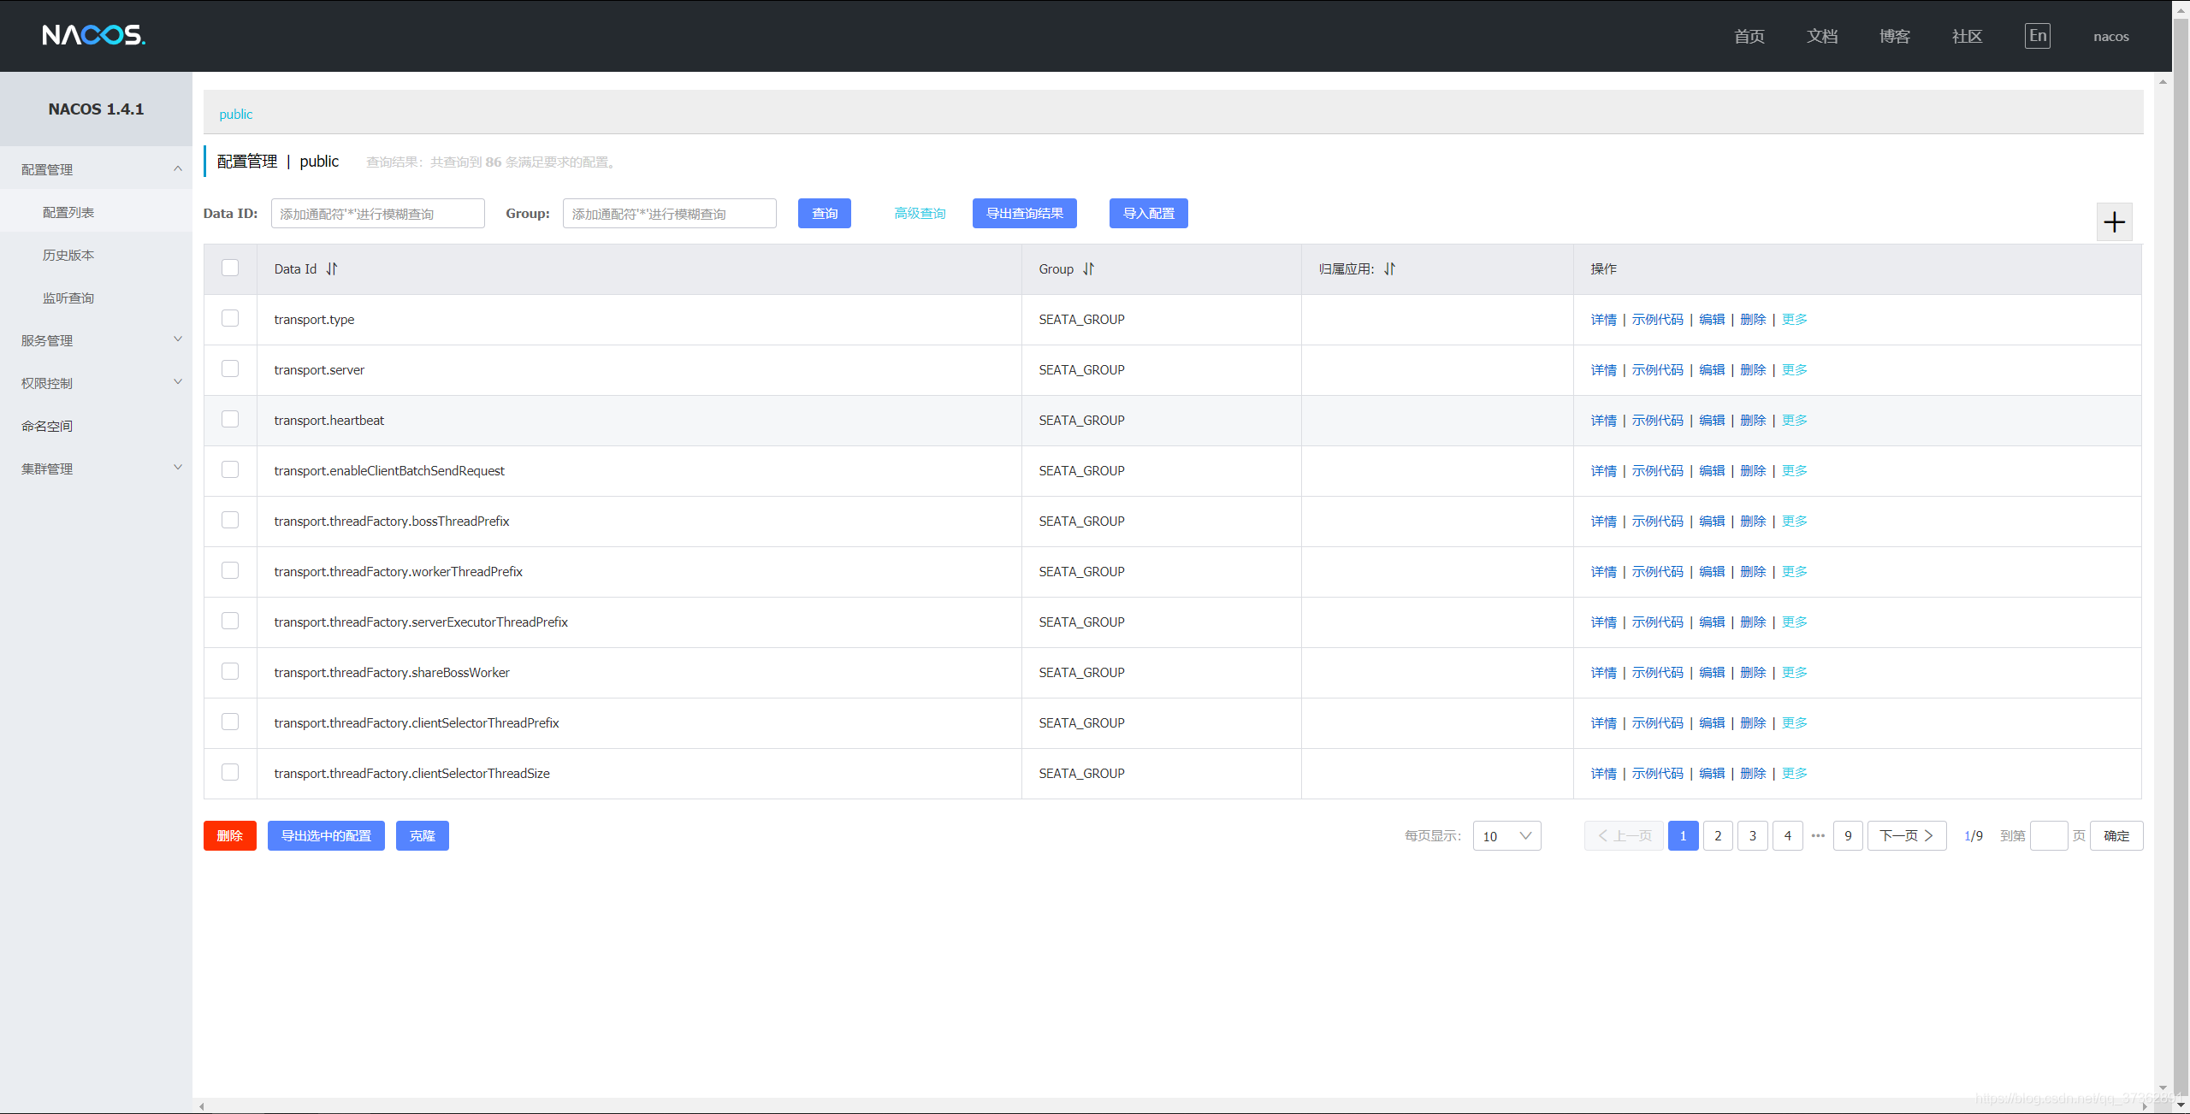Click the 确定 page jump button

(x=2116, y=836)
